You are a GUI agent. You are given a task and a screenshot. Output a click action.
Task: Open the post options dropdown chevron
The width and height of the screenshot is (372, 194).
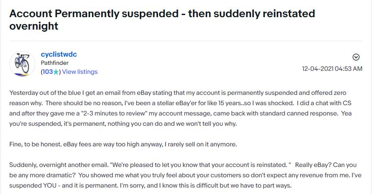(356, 57)
